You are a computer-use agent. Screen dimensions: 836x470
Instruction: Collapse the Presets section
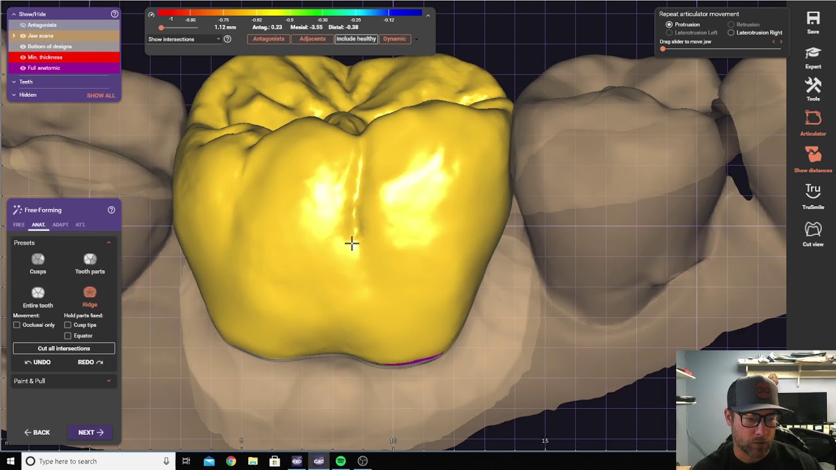point(108,243)
